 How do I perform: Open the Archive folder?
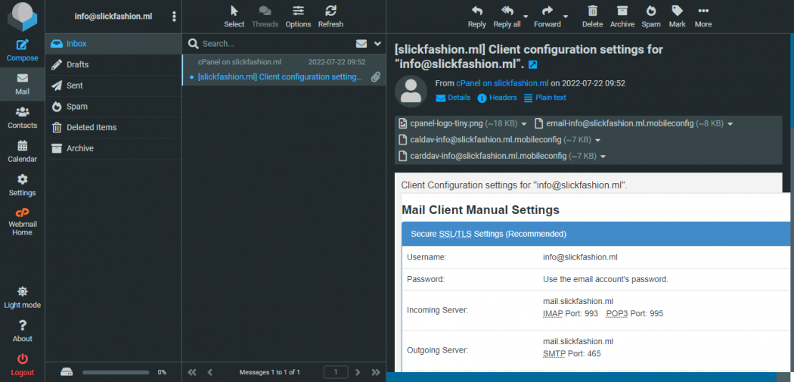(x=113, y=148)
